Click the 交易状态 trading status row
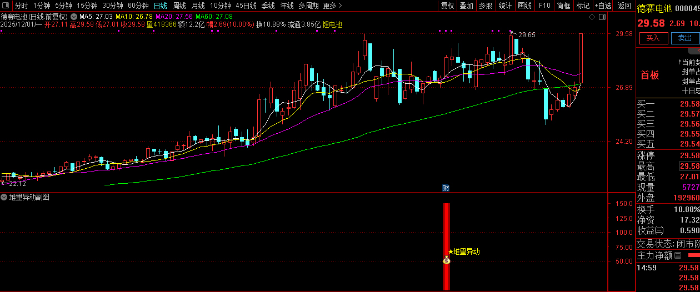 668,244
